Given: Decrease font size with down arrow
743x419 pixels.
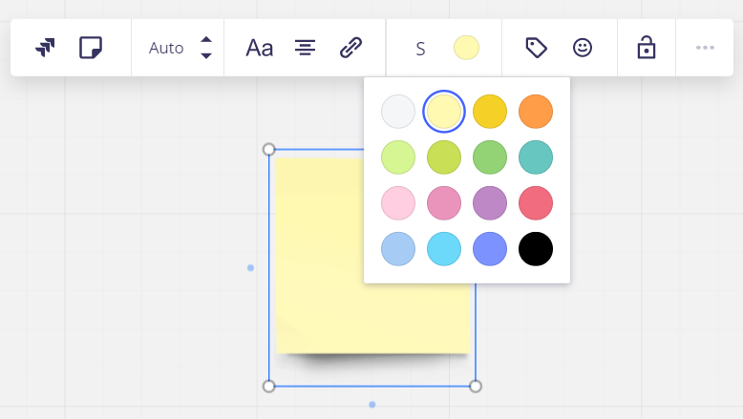Looking at the screenshot, I should pyautogui.click(x=206, y=55).
